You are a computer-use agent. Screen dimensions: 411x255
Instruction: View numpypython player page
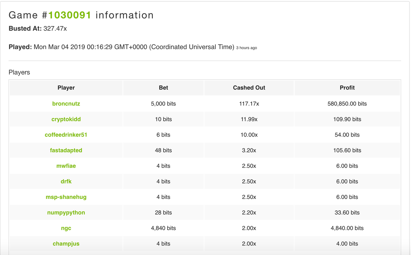(66, 212)
